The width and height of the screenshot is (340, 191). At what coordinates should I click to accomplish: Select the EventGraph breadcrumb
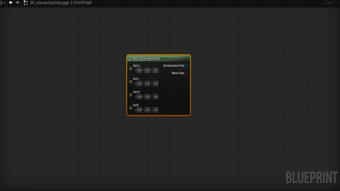(83, 3)
